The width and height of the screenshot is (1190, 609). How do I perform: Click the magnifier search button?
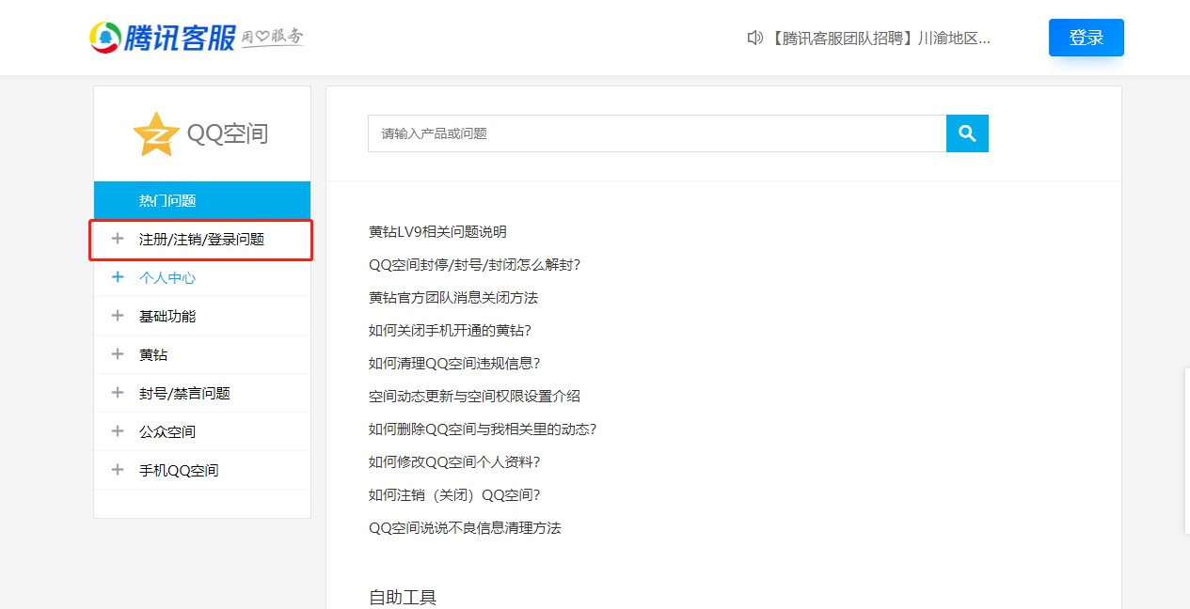pyautogui.click(x=967, y=133)
